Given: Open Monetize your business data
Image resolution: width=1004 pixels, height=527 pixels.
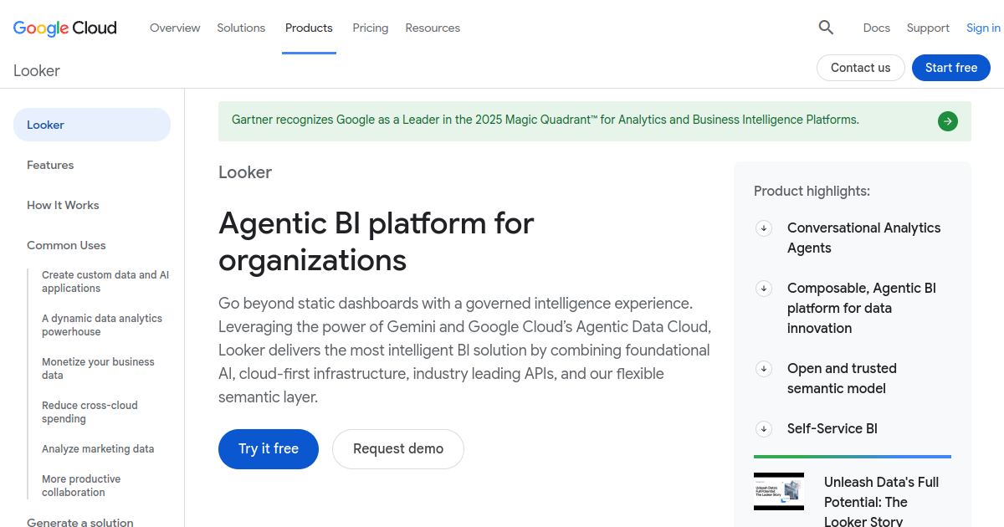Looking at the screenshot, I should (x=98, y=369).
